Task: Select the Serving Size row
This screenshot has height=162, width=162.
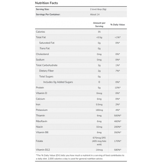Action: [81, 9]
